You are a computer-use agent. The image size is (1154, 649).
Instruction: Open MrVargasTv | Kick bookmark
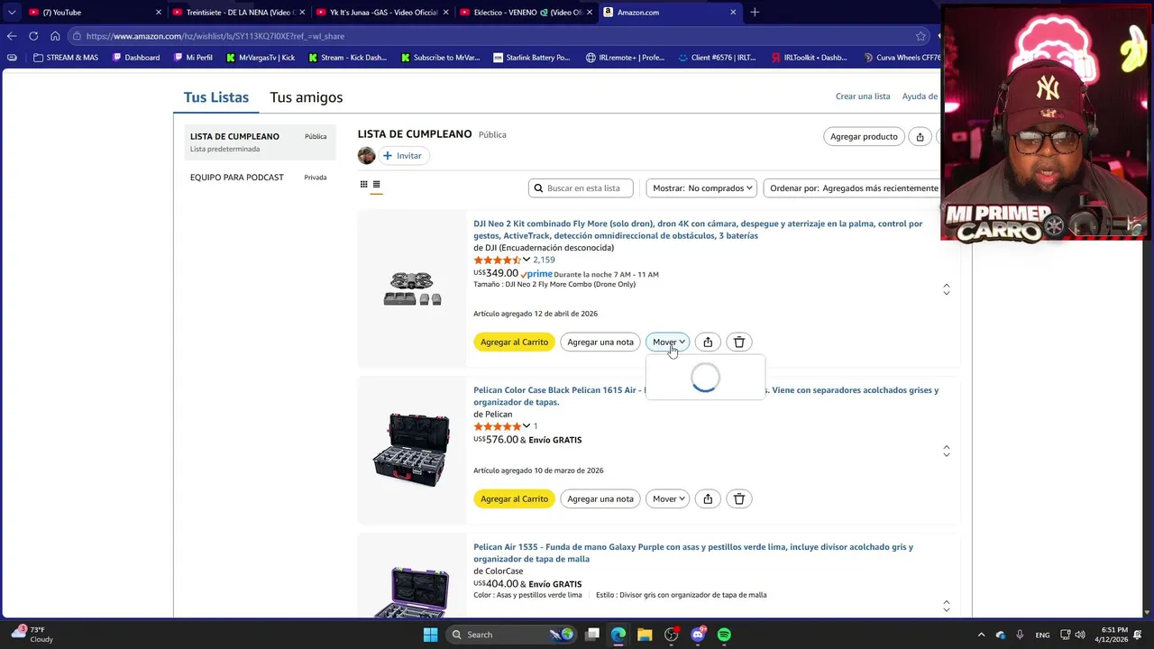261,58
